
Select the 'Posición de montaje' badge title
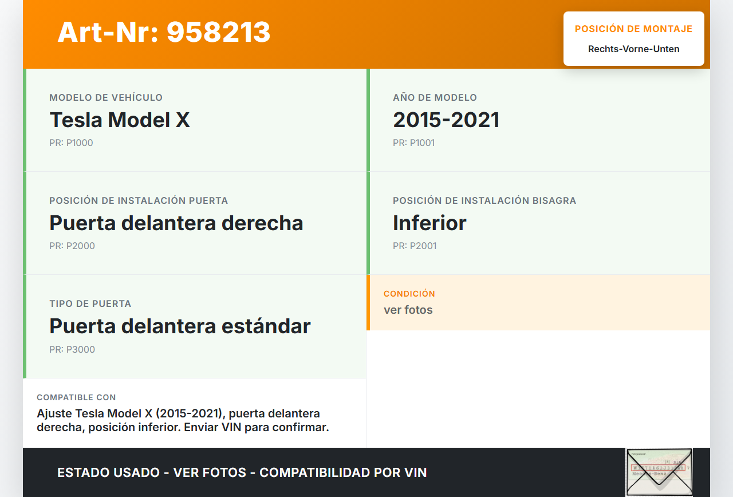coord(633,29)
